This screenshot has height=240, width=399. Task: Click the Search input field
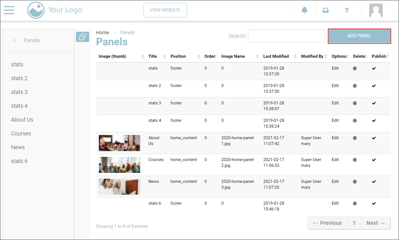click(286, 36)
